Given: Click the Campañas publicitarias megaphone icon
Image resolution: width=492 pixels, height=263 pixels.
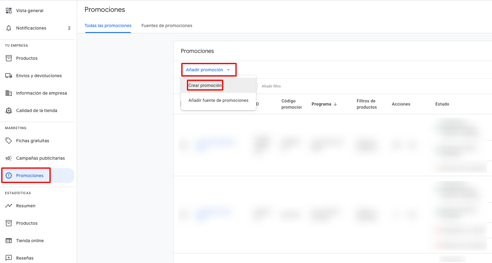Looking at the screenshot, I should coord(9,158).
